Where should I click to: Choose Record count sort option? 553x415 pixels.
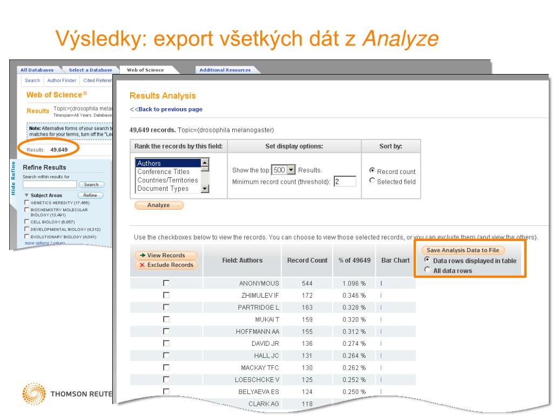(372, 170)
